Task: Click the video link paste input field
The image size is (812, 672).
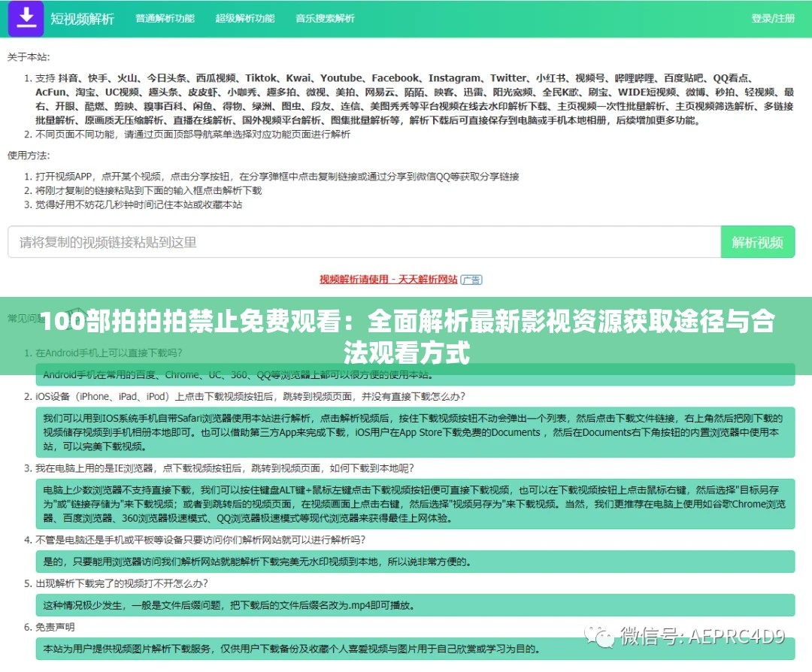Action: point(361,241)
